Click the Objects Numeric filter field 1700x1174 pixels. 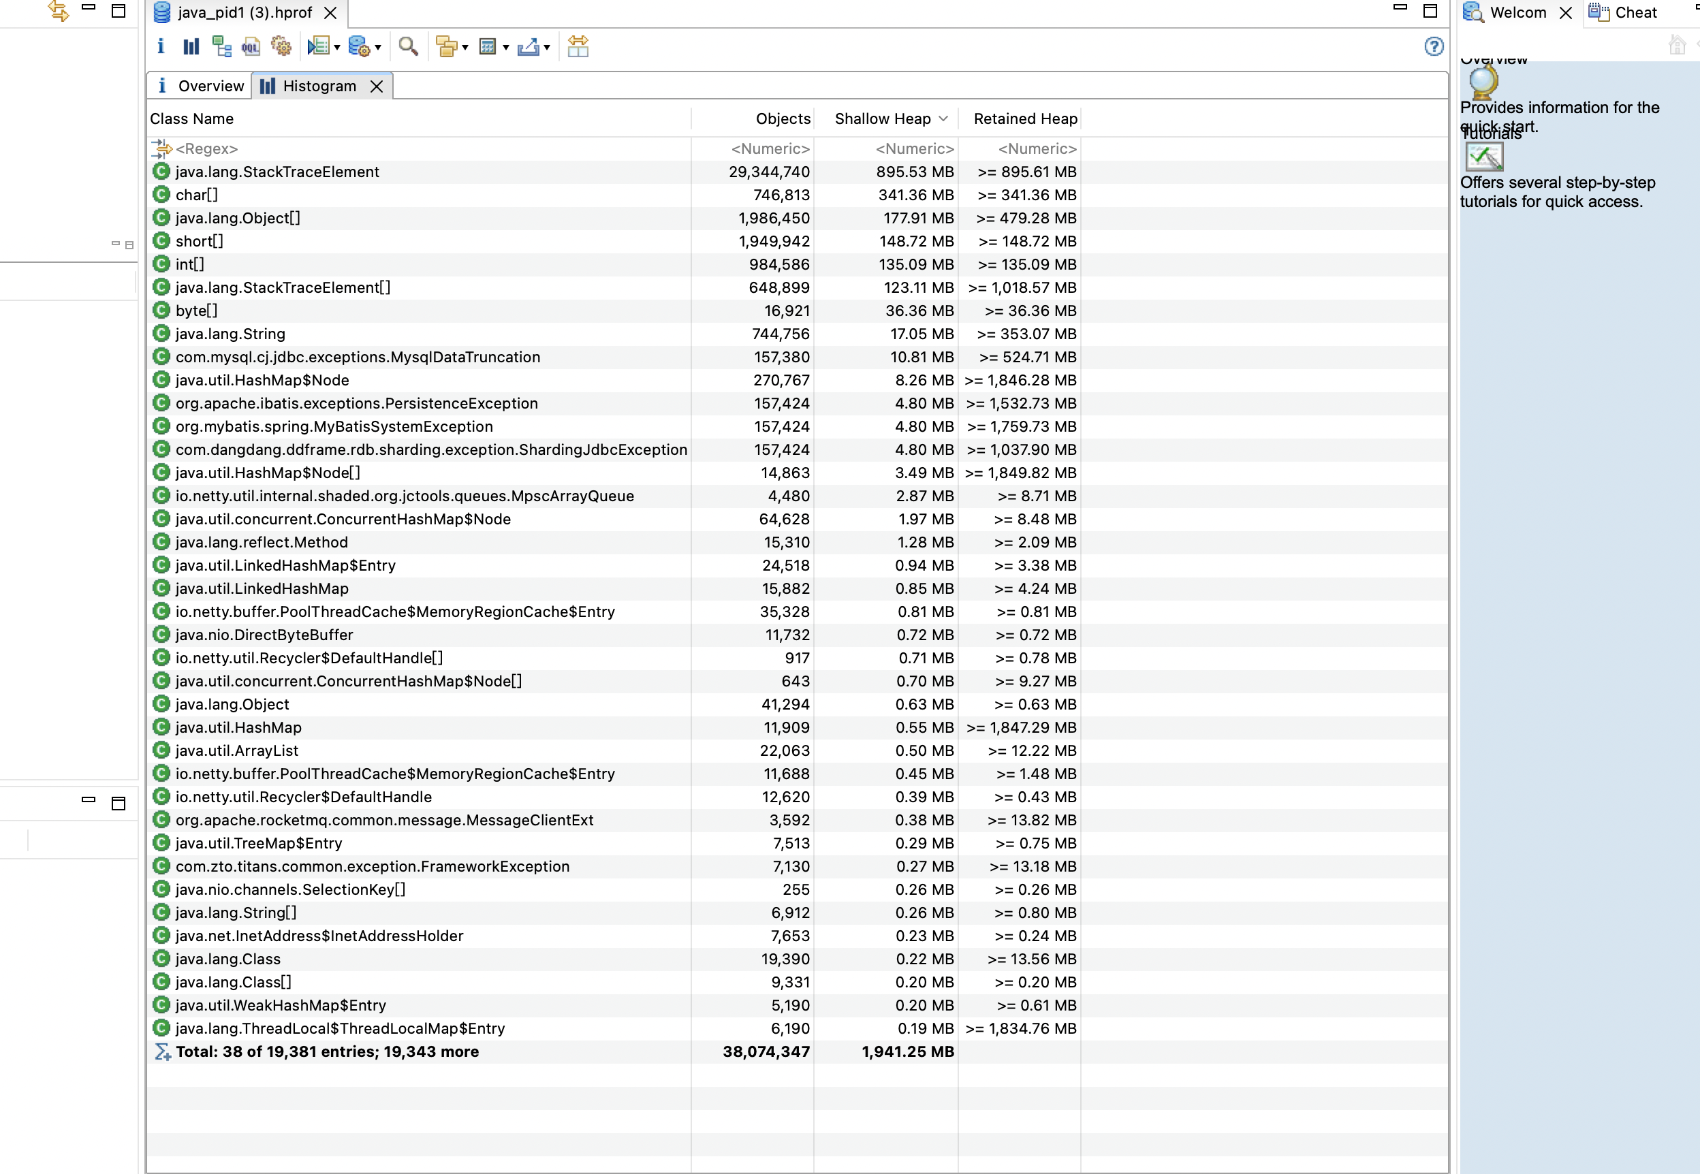tap(753, 148)
